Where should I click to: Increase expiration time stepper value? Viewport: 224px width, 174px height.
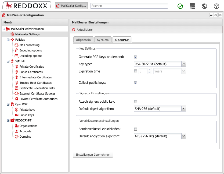point(149,70)
